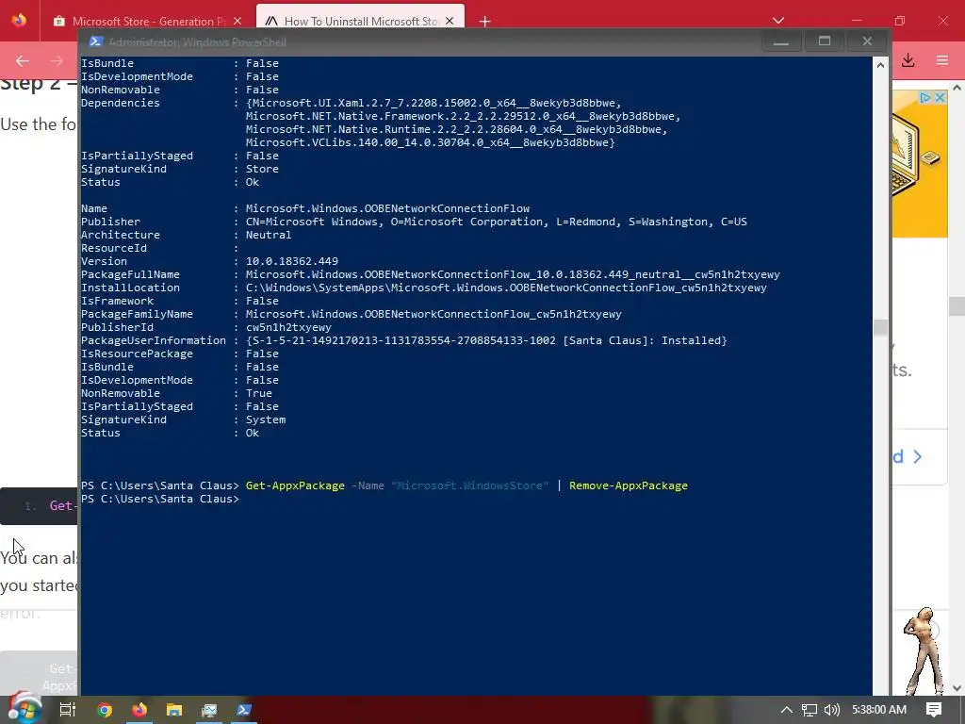The image size is (965, 724).
Task: Maximize the Administrator Windows PowerShell window
Action: pyautogui.click(x=825, y=41)
